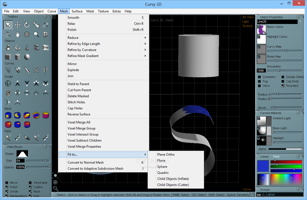Open the Fit to... submenu
Viewport: 307px width, 200px height.
pyautogui.click(x=103, y=155)
